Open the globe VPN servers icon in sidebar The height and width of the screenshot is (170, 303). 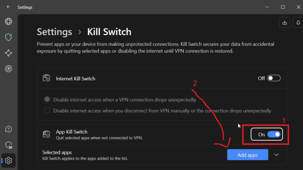point(8,21)
